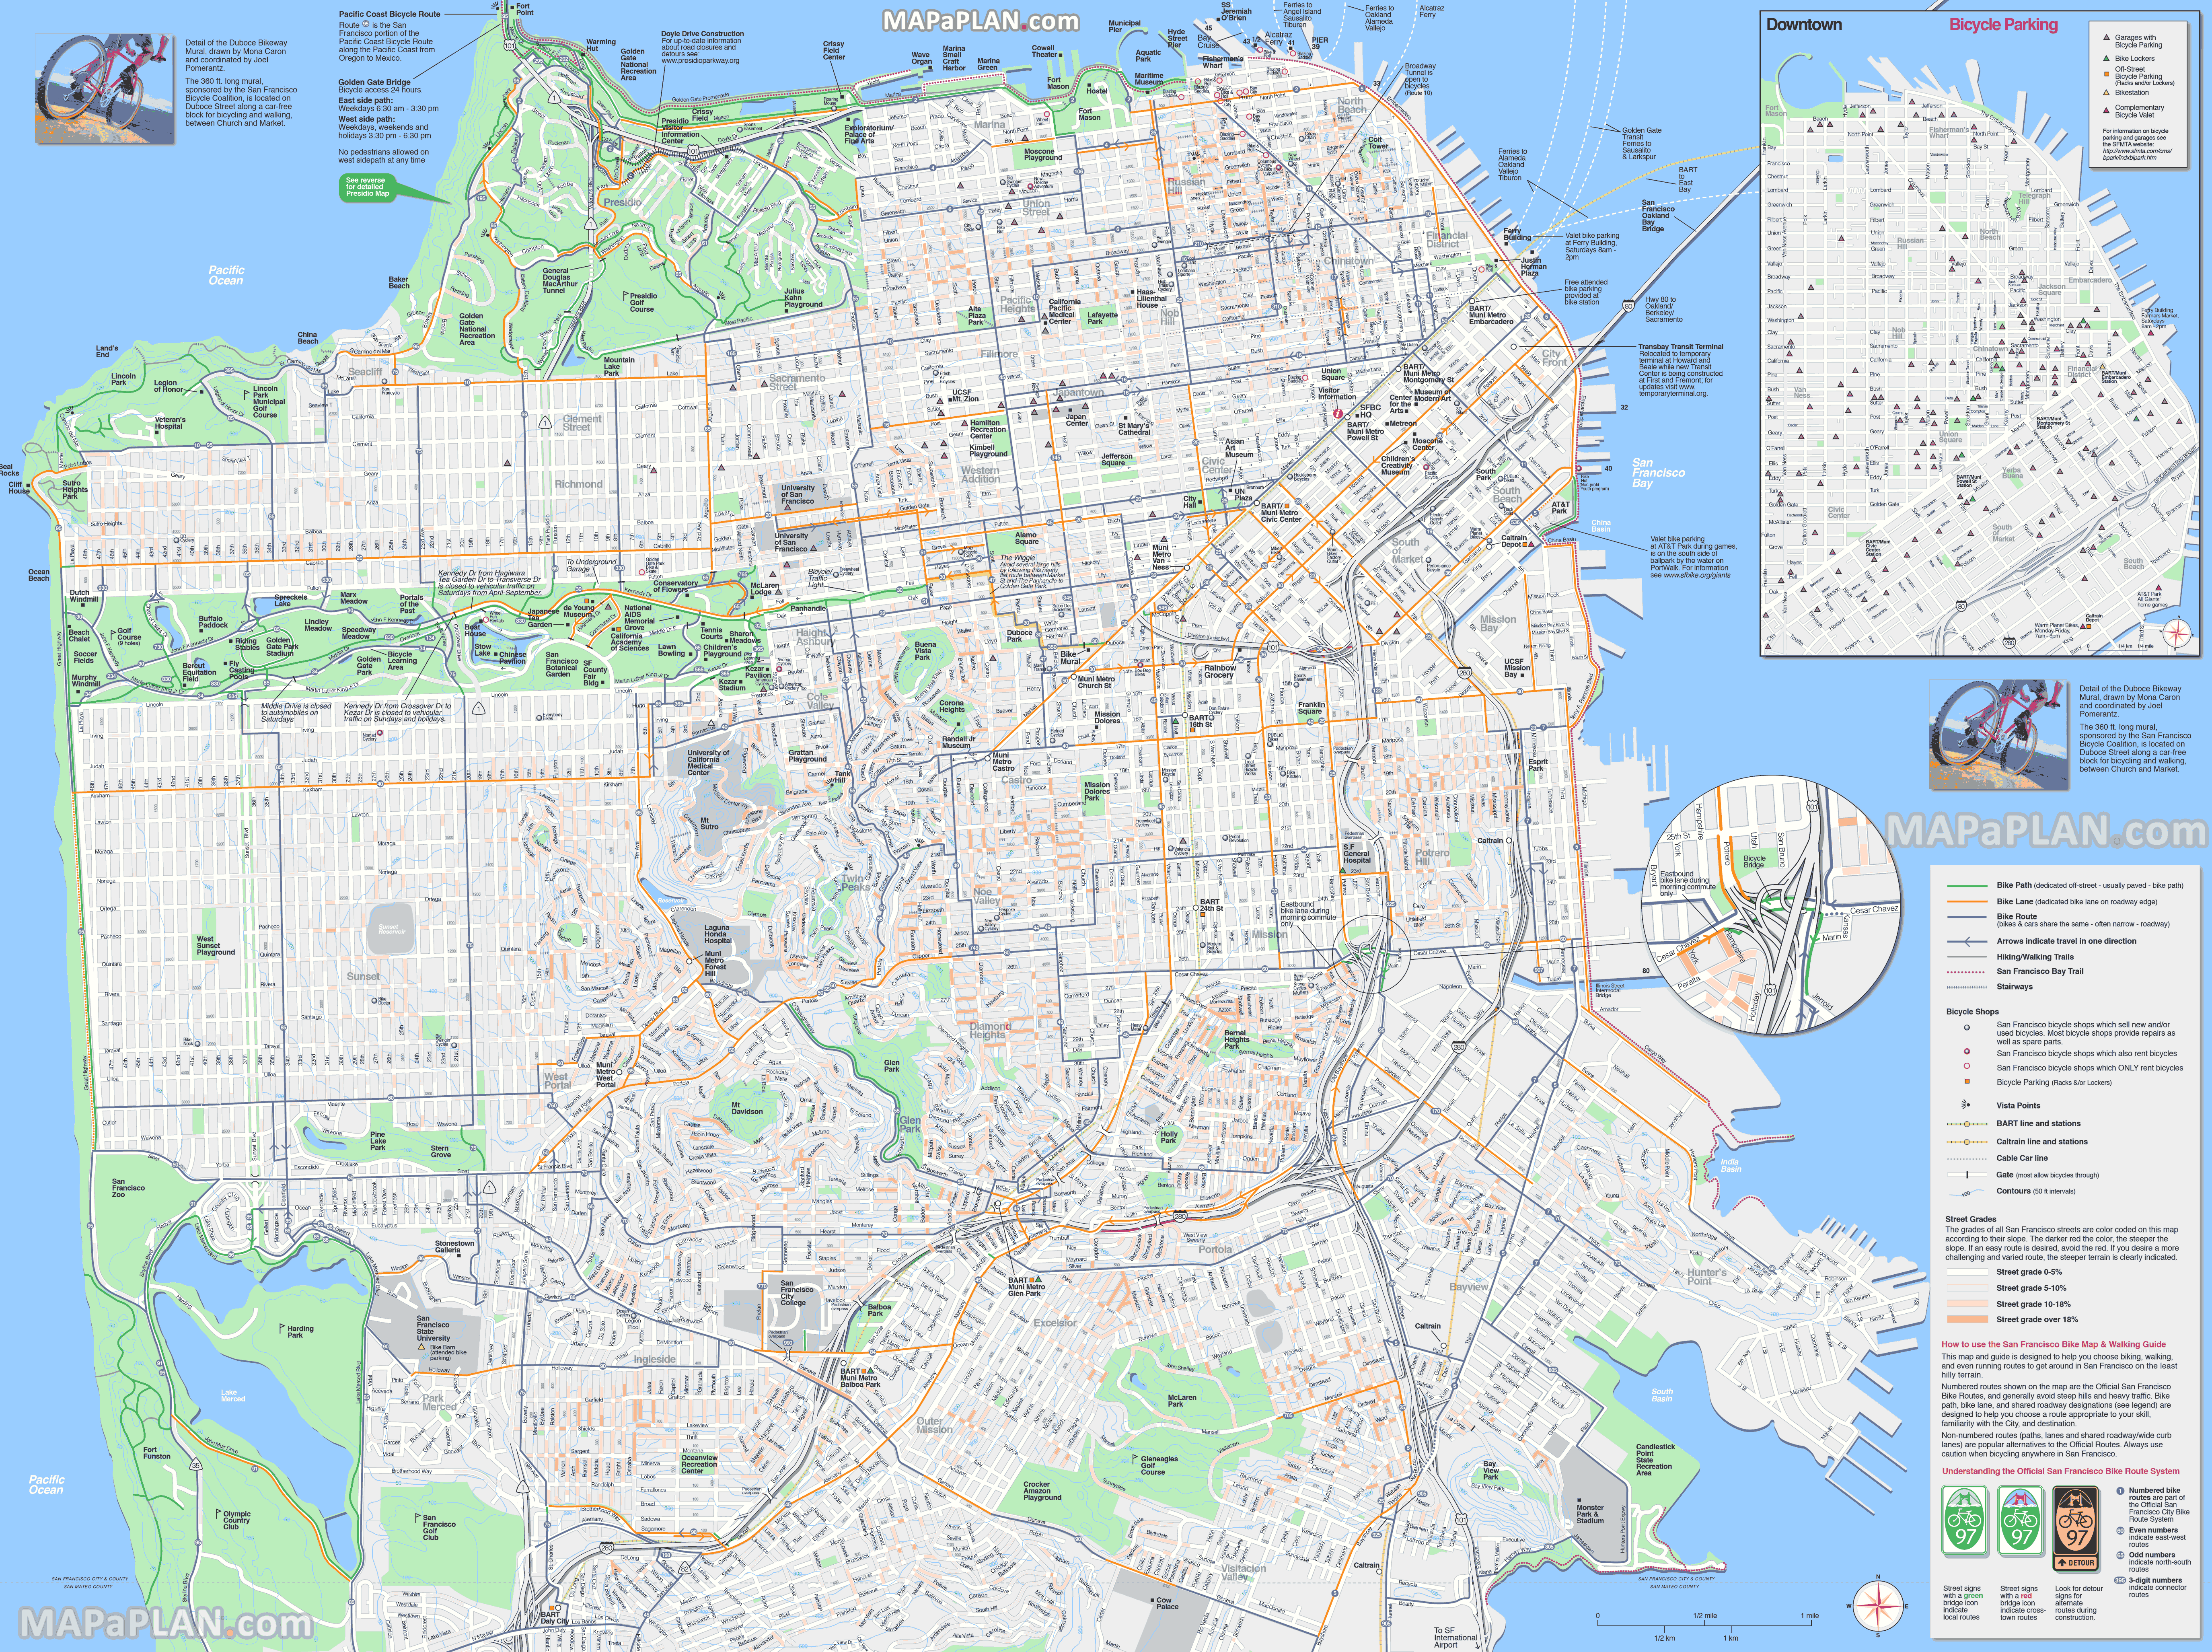
Task: Click the 'Coit Tower' map label
Action: coord(1378,143)
